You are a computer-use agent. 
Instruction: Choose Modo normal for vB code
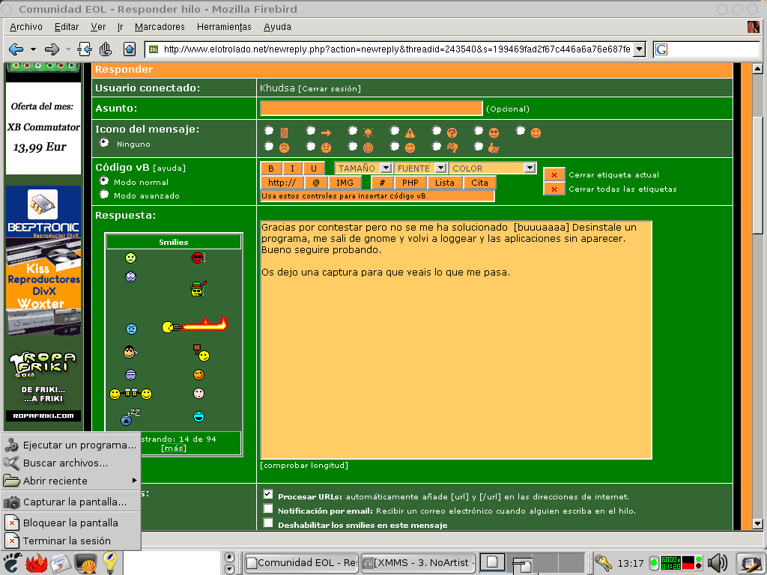[104, 181]
